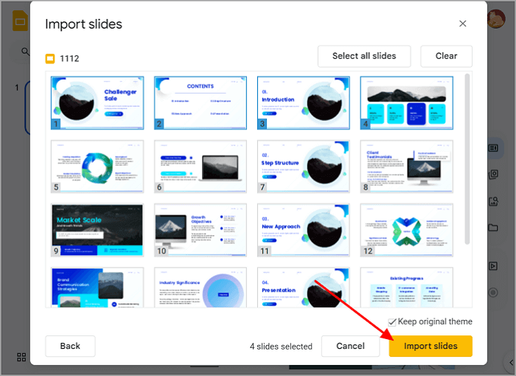The height and width of the screenshot is (376, 516).
Task: Select slide 6 laptop thumbnail
Action: (201, 167)
